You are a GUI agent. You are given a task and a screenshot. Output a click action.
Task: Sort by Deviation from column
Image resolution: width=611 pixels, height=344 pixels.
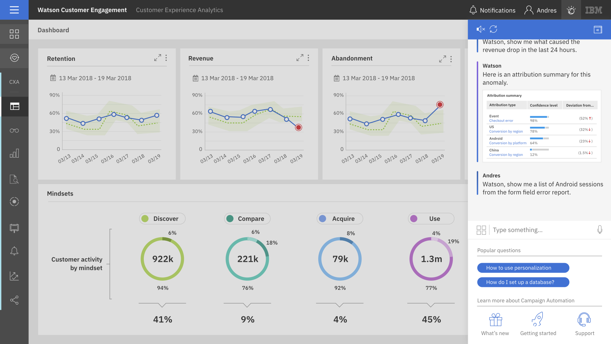tap(580, 105)
